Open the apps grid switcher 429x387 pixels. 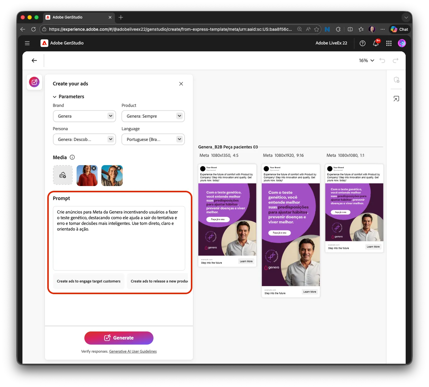click(389, 43)
